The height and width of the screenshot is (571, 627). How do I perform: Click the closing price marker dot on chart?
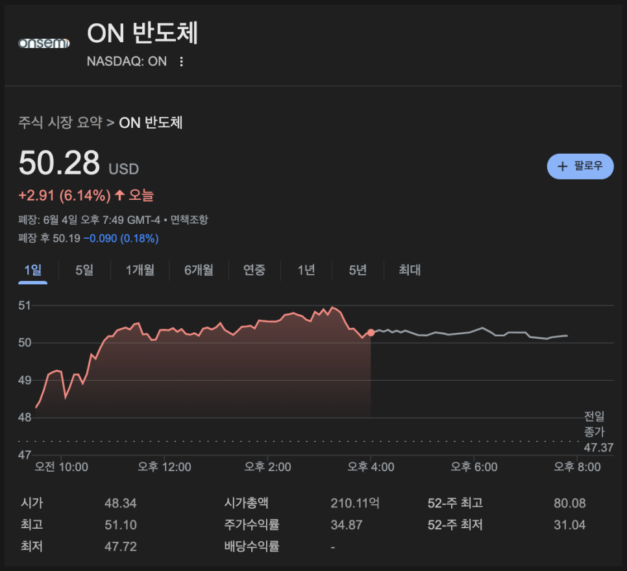pos(371,333)
